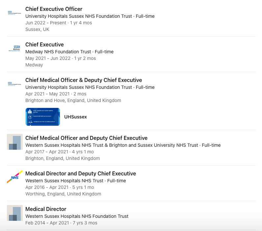Image resolution: width=262 pixels, height=231 pixels.
Task: Select Chief Medical Officer & Deputy Chief Executive heading
Action: click(x=84, y=80)
